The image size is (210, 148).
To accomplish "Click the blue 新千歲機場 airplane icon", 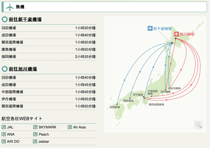I will [x=150, y=28].
